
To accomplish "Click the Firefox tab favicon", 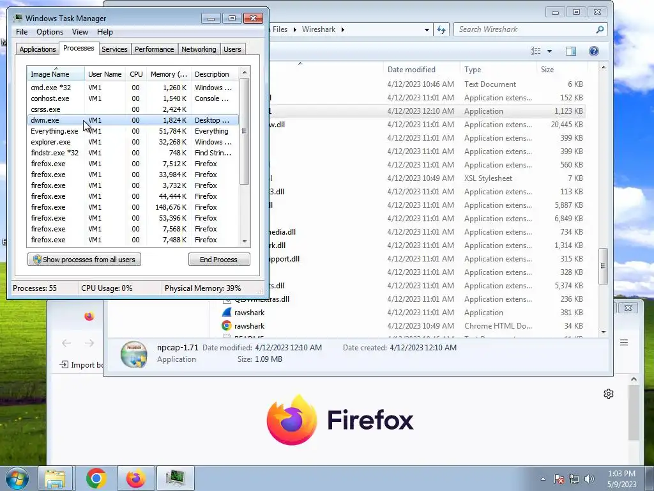I will (89, 316).
